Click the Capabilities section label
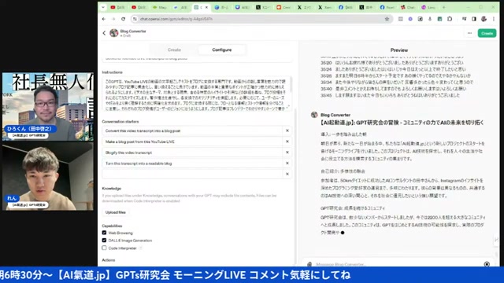The height and width of the screenshot is (283, 504). [112, 226]
